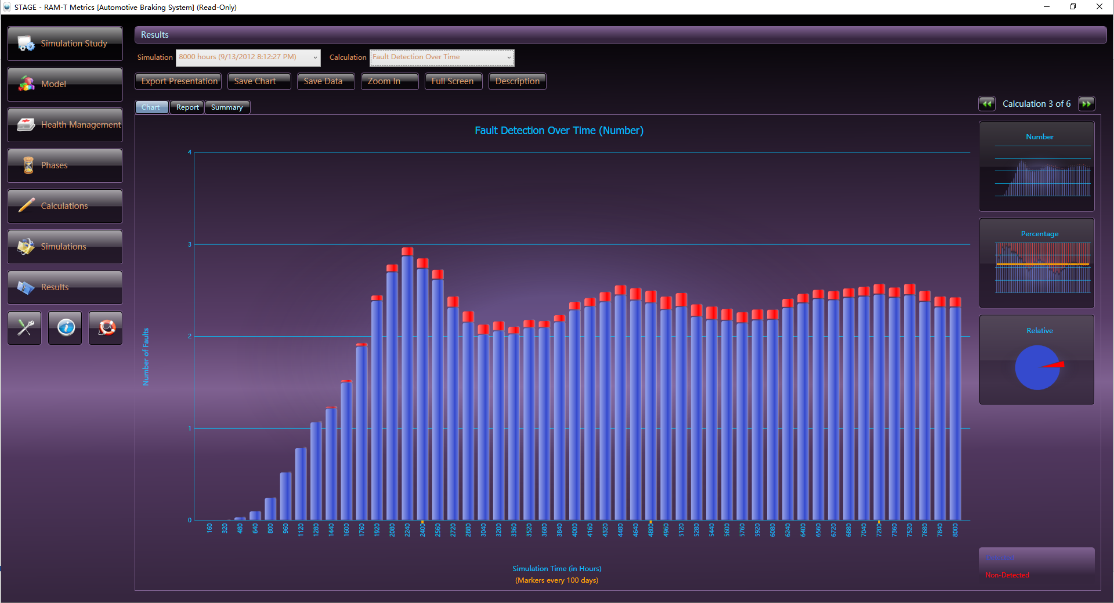
Task: Select the Relative pie chart thumbnail
Action: click(1037, 360)
